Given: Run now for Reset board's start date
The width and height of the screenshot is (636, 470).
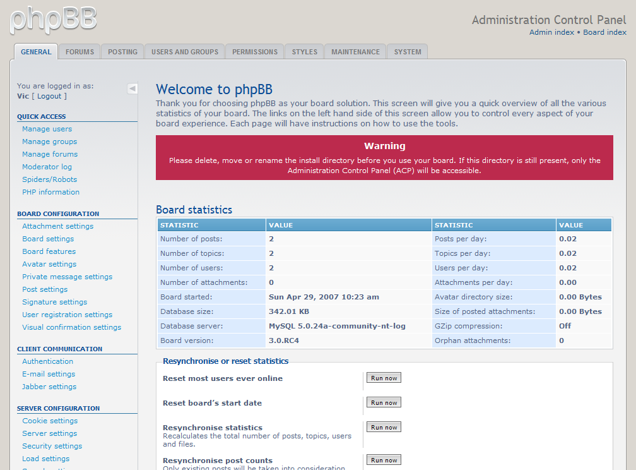Looking at the screenshot, I should 384,402.
